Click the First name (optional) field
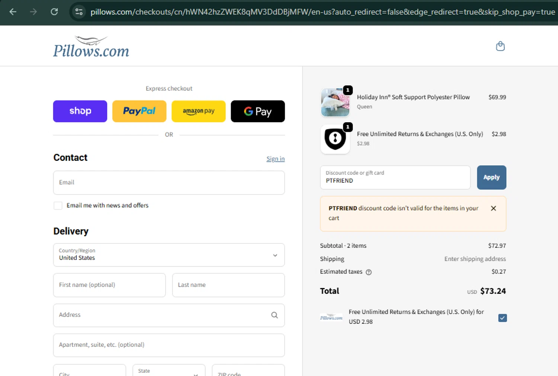Image resolution: width=558 pixels, height=376 pixels. [109, 285]
